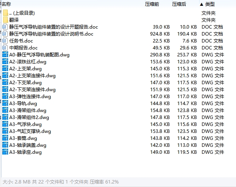
Task: Click the DWG icon of A0-静压气浮导轨装配图.dwg
Action: (x=5, y=55)
